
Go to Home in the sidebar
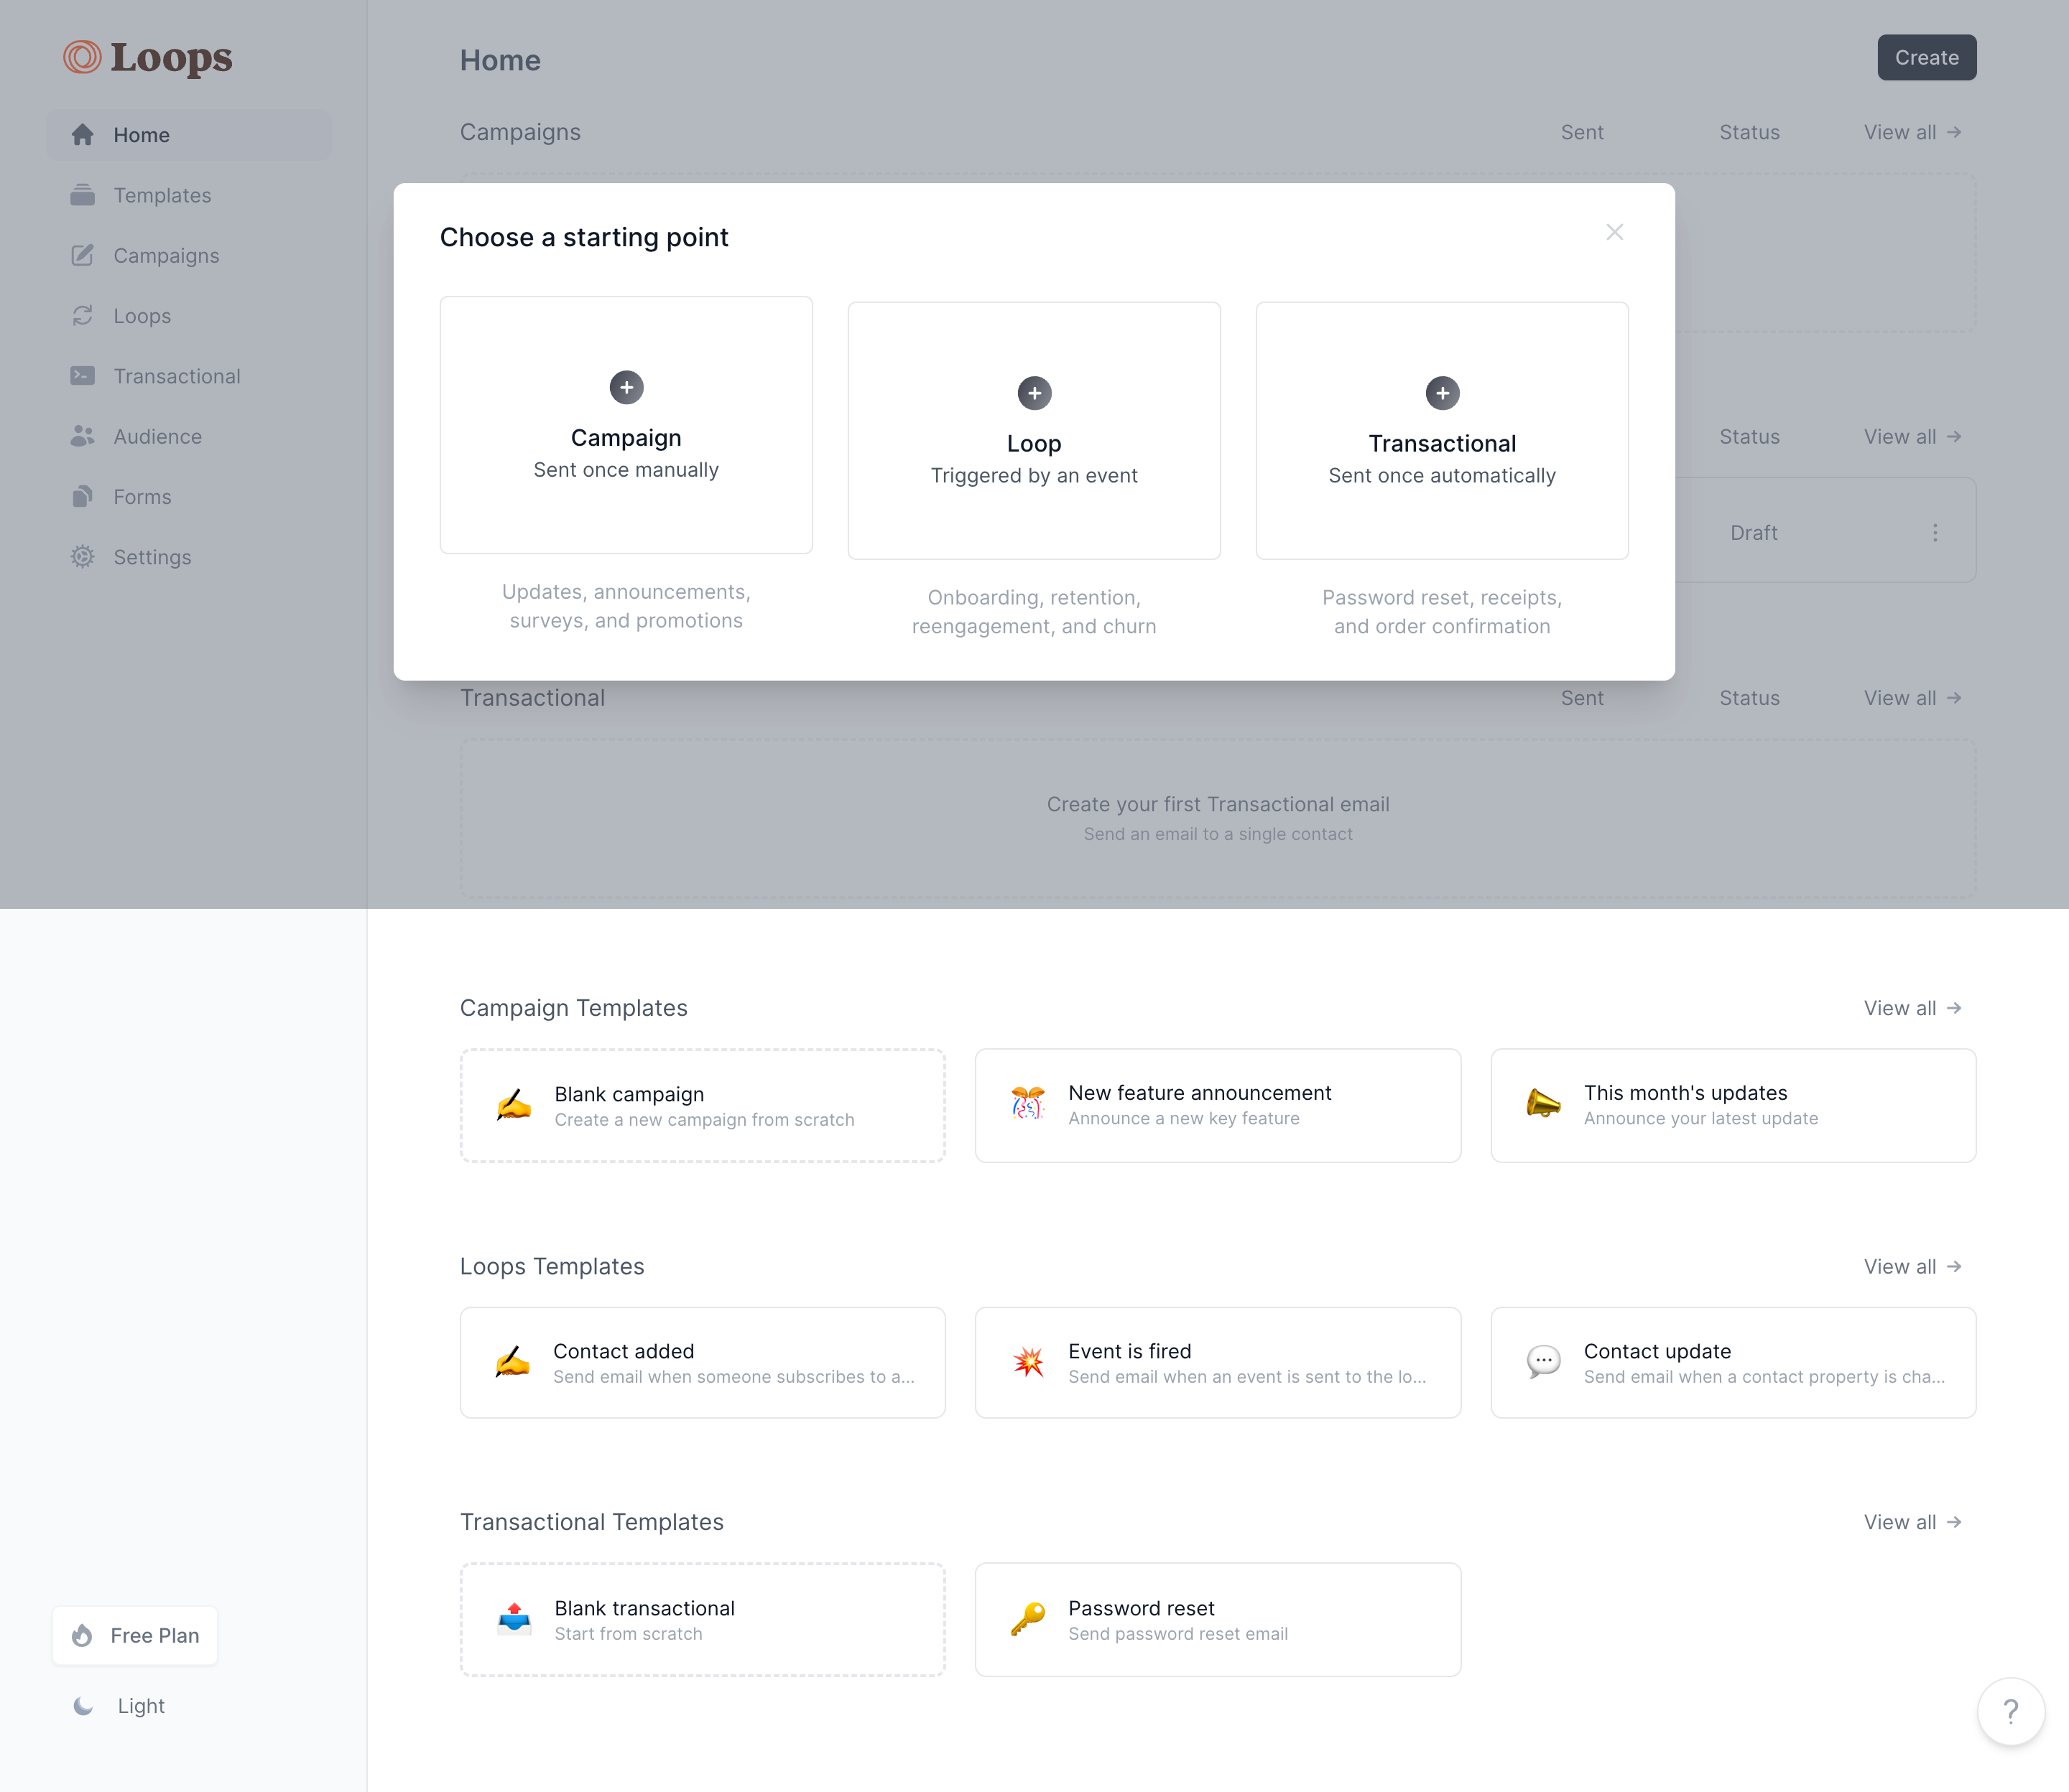tap(189, 135)
